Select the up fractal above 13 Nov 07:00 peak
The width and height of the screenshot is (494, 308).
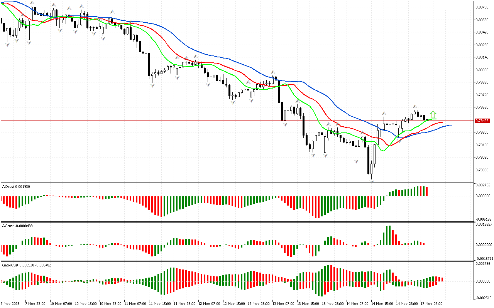(272, 72)
